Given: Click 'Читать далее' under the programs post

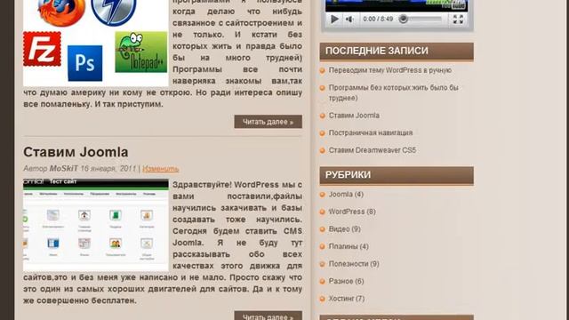Looking at the screenshot, I should pyautogui.click(x=268, y=122).
